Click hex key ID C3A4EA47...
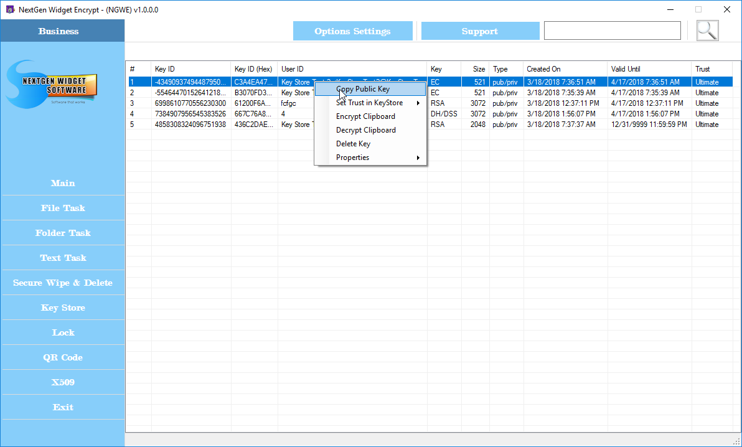742x447 pixels. (x=253, y=82)
